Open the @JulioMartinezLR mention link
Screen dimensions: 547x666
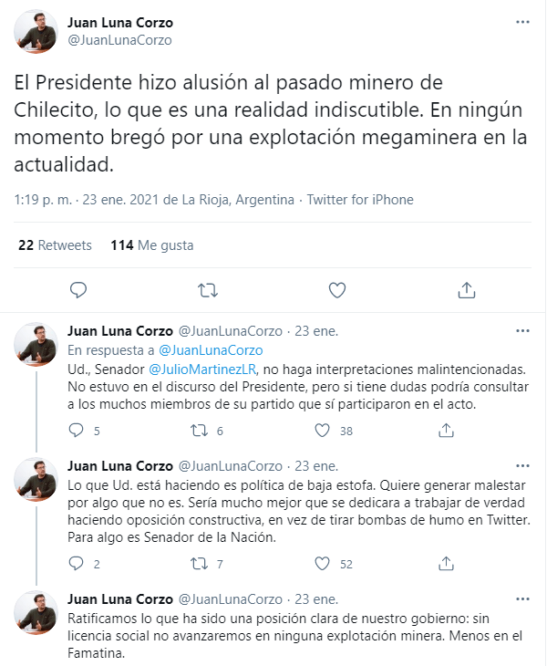(x=202, y=369)
